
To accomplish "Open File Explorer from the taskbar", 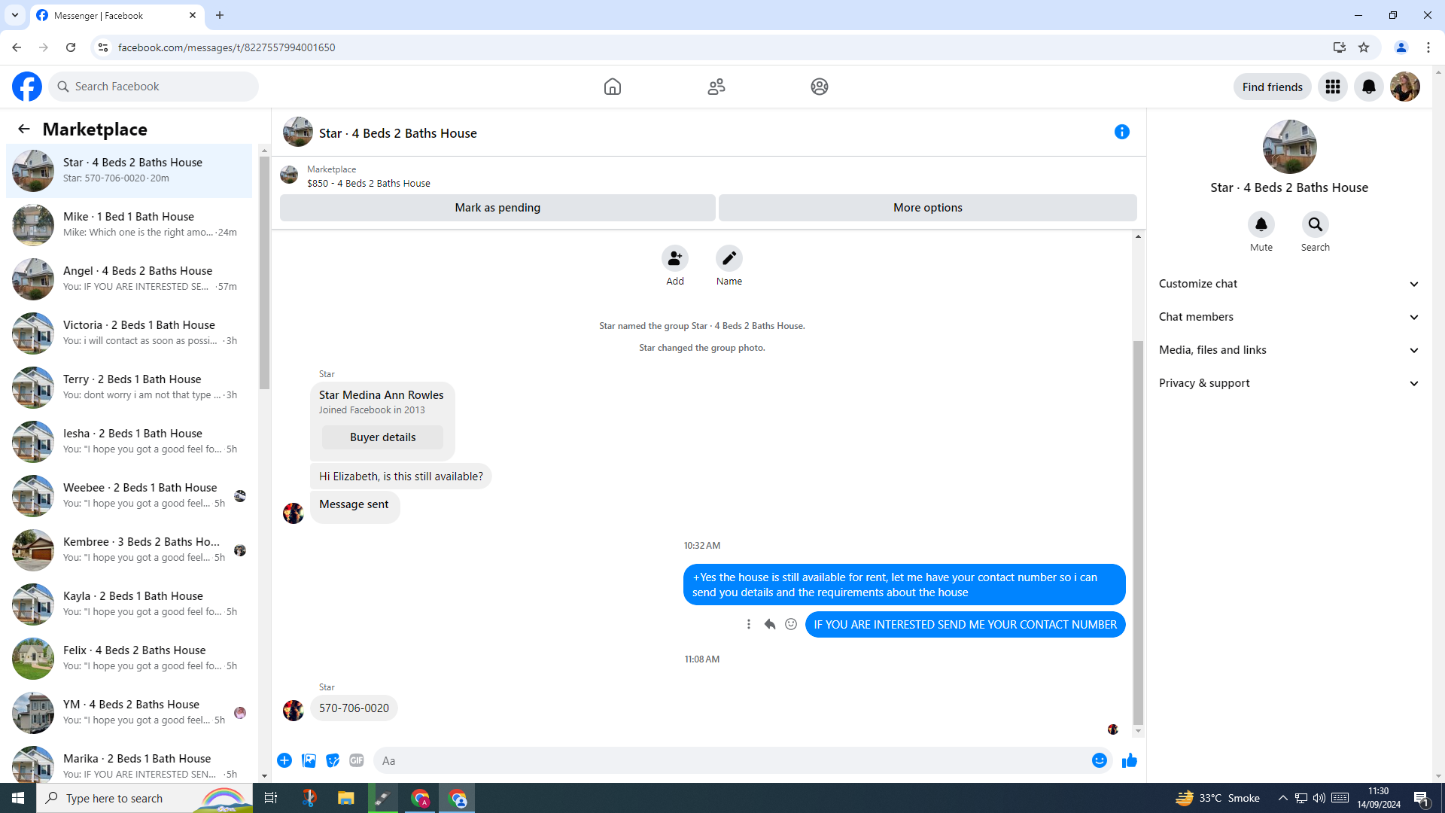I will (x=345, y=798).
